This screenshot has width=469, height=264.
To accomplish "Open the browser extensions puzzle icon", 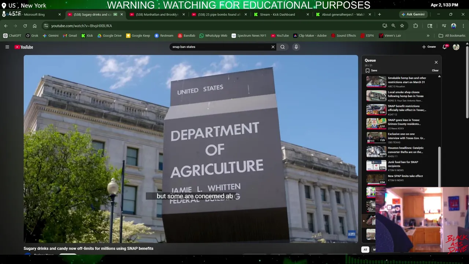I will [x=416, y=26].
